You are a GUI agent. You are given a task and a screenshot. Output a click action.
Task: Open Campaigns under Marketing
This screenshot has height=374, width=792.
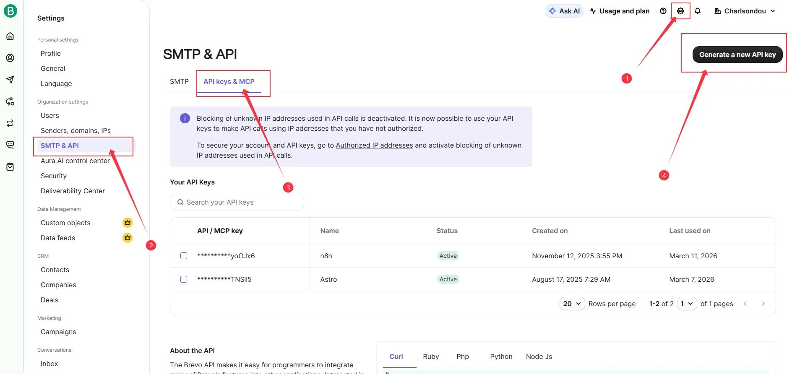58,332
